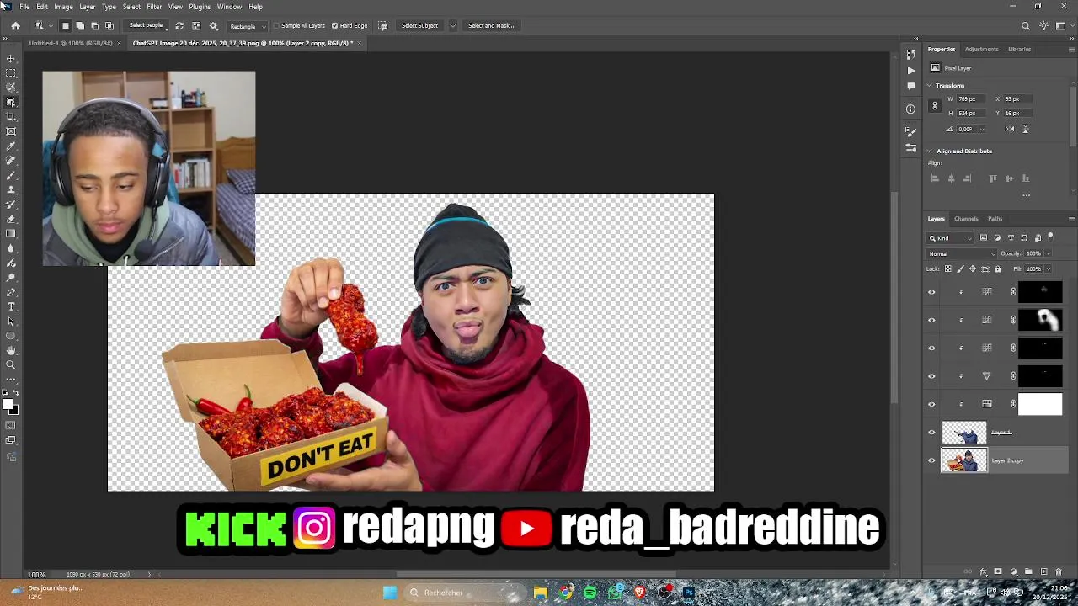Select the Eyedropper tool
This screenshot has height=606, width=1078.
11,146
